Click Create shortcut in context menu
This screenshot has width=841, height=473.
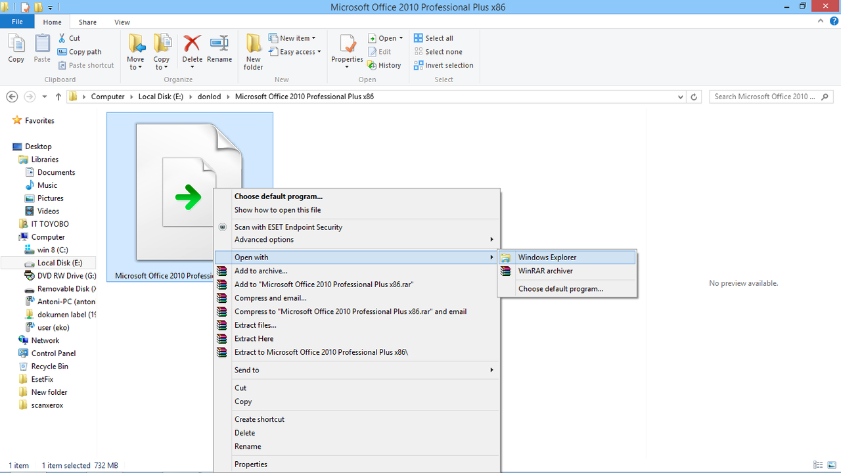(357, 419)
